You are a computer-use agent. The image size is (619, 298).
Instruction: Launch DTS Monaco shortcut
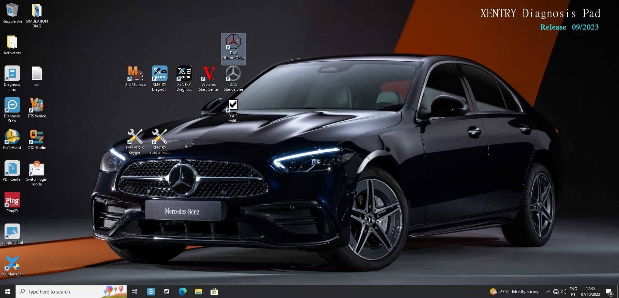(x=135, y=76)
